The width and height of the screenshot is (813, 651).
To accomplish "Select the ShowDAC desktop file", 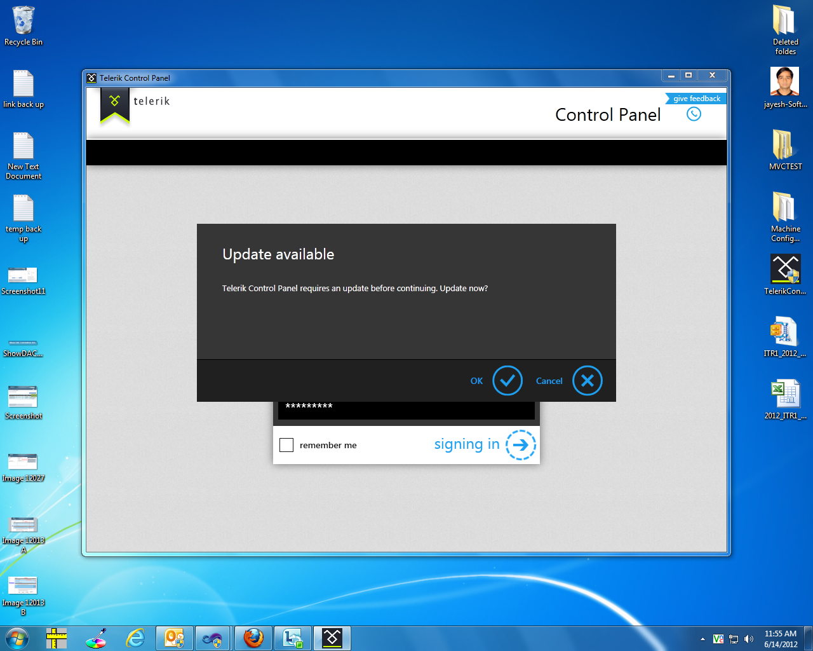I will (24, 347).
